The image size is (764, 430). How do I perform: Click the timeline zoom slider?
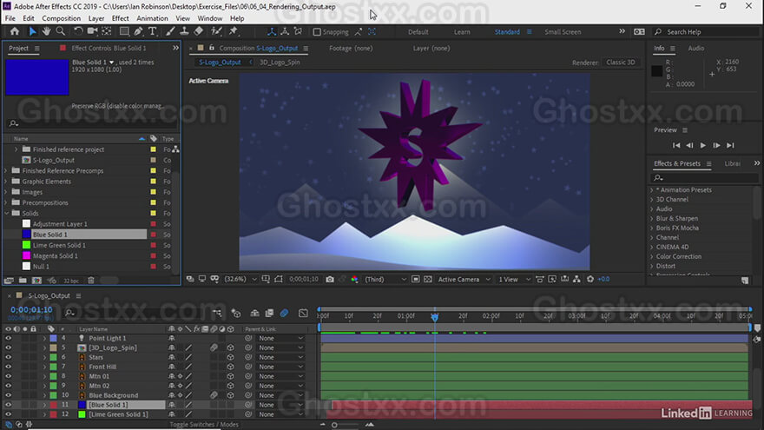point(346,425)
